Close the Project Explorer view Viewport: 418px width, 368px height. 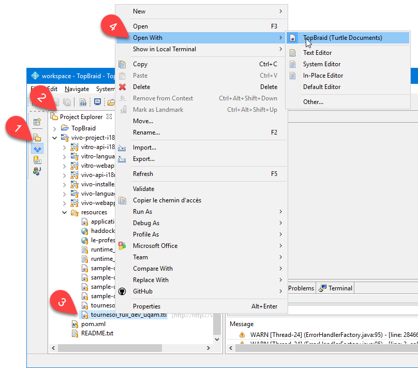point(109,116)
